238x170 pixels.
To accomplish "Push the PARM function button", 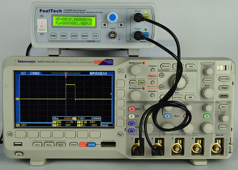I will 53,36.
